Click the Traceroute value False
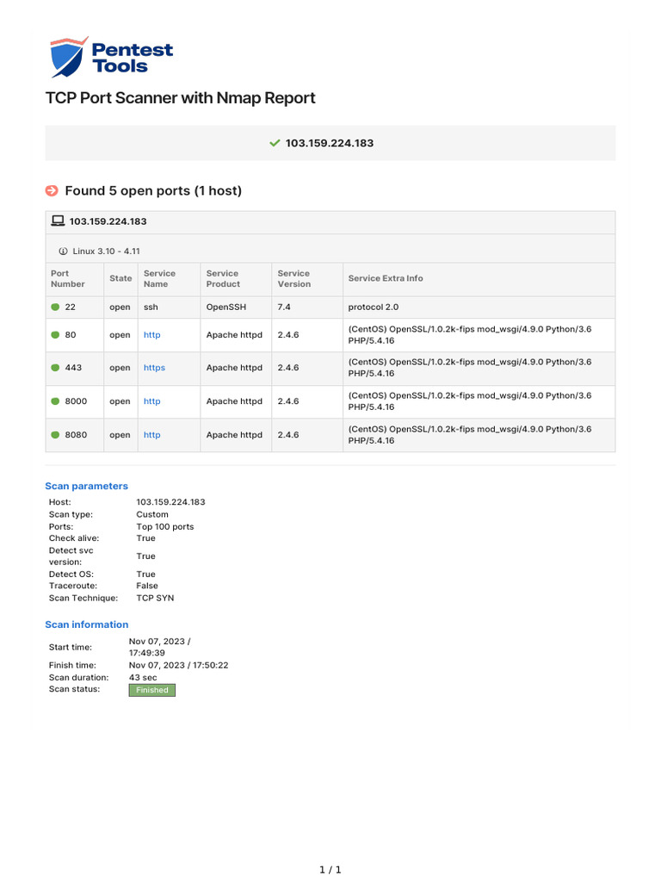The width and height of the screenshot is (661, 882). (x=147, y=586)
